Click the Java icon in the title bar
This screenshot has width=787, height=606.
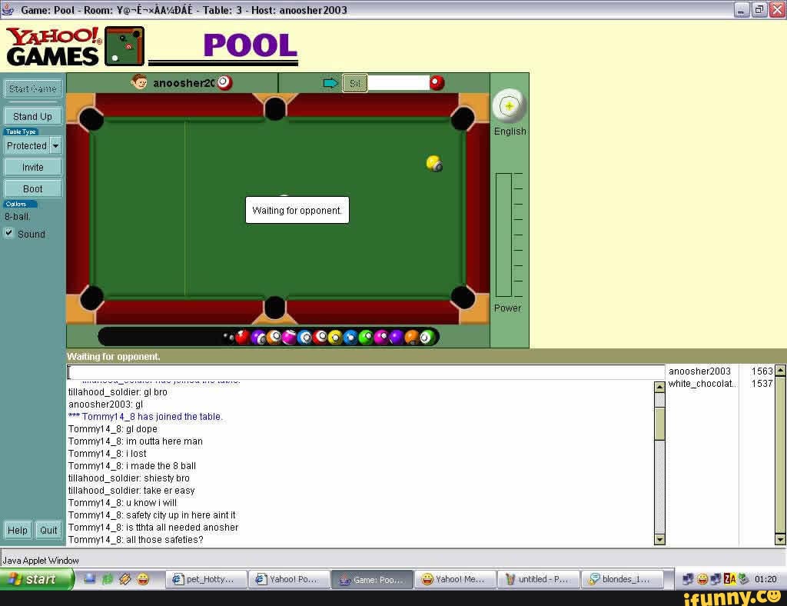(x=8, y=9)
